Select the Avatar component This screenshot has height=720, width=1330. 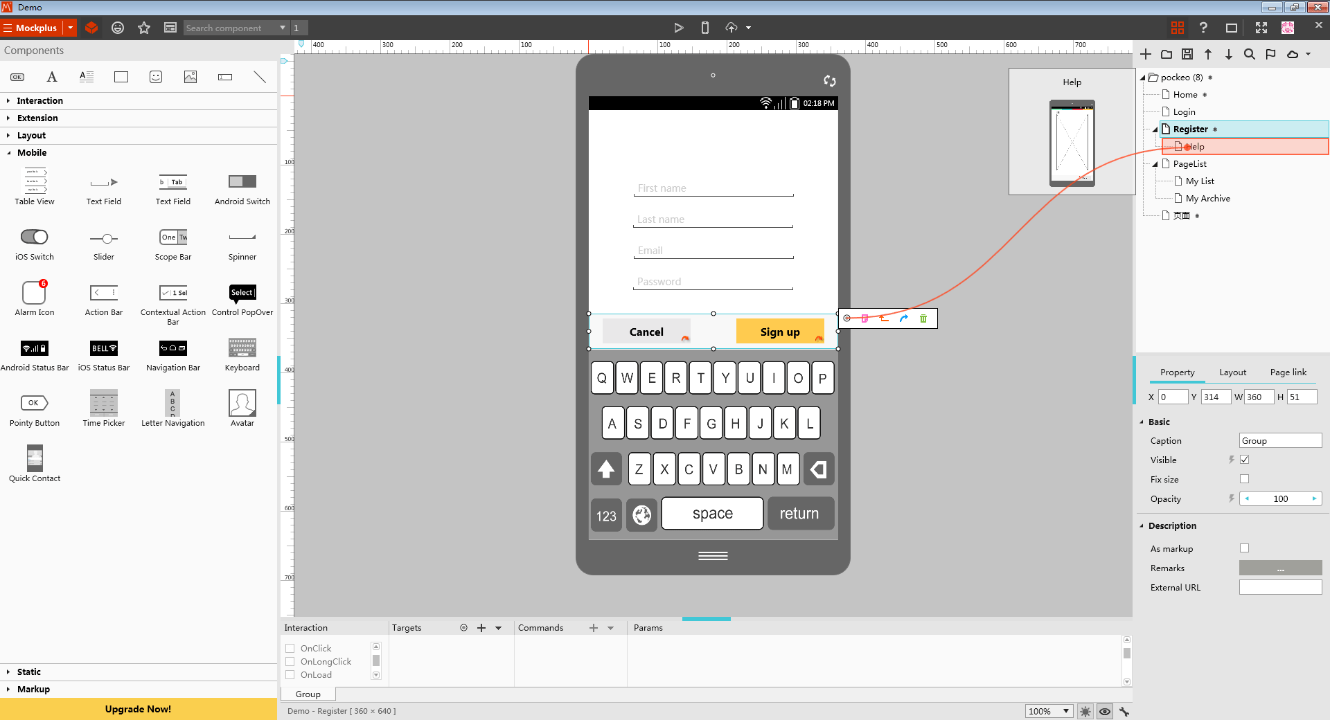[242, 404]
